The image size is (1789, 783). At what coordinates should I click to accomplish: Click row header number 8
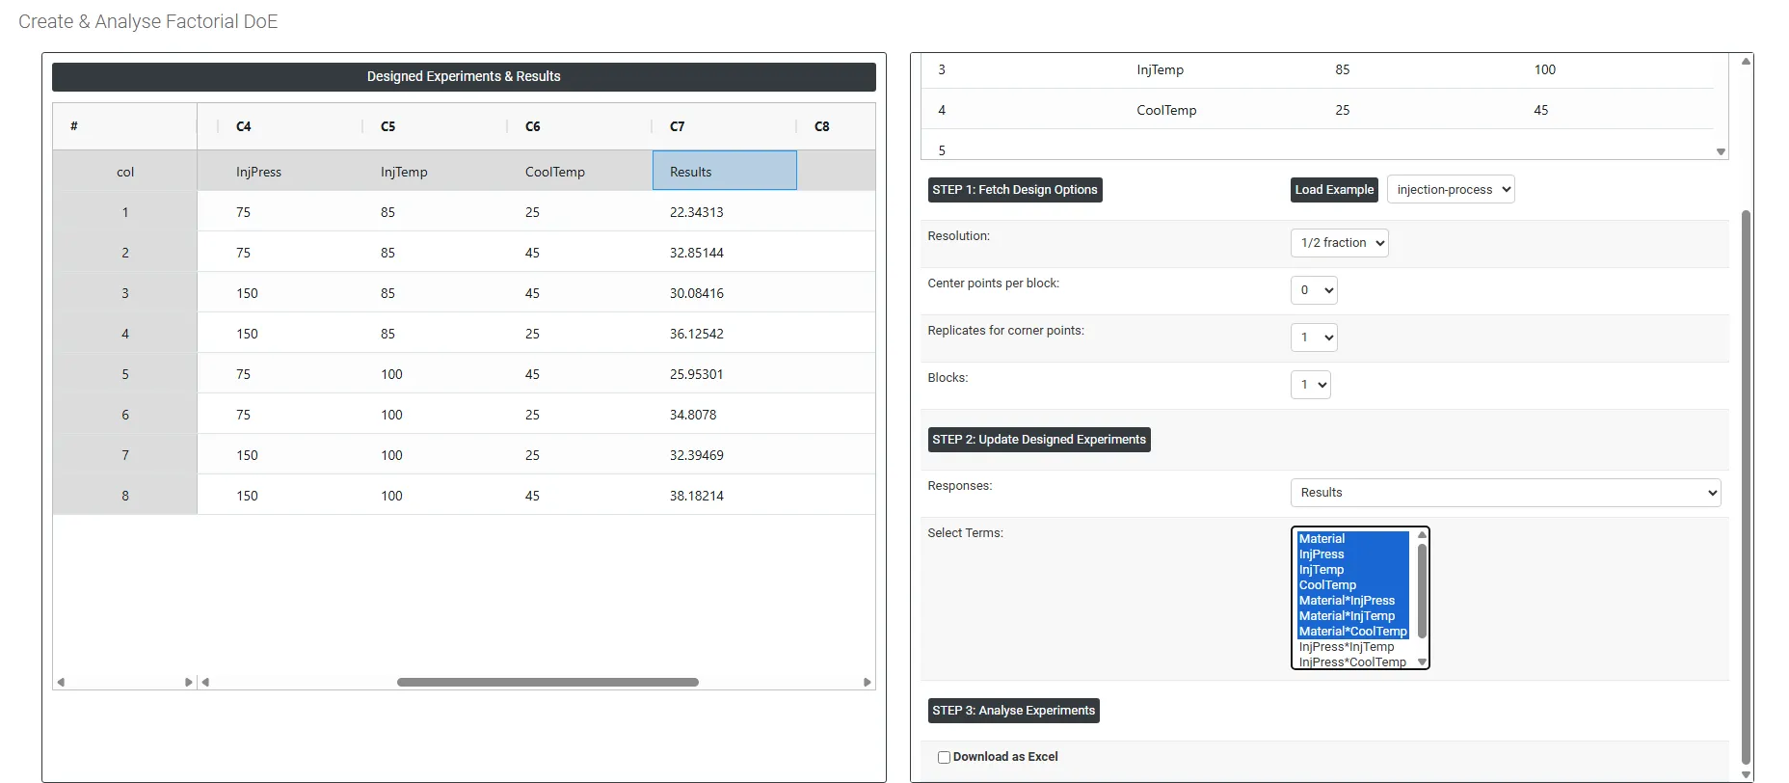(125, 496)
